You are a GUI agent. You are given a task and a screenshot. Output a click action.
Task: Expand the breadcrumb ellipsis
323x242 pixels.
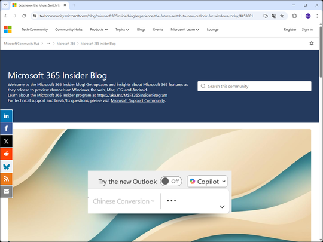(48, 44)
